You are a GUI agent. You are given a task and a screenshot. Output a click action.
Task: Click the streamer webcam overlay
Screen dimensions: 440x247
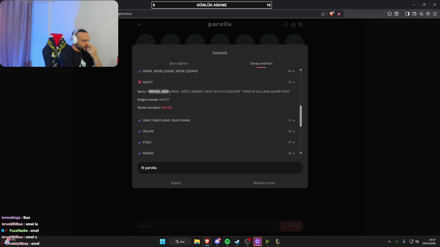click(x=59, y=33)
